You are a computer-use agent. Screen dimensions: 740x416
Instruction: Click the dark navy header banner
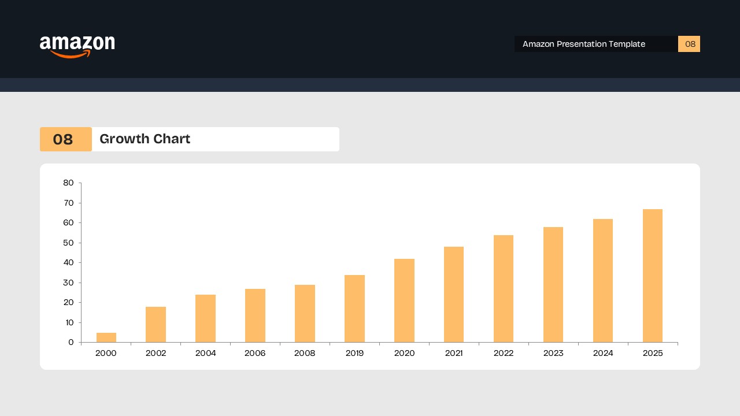pos(289,38)
